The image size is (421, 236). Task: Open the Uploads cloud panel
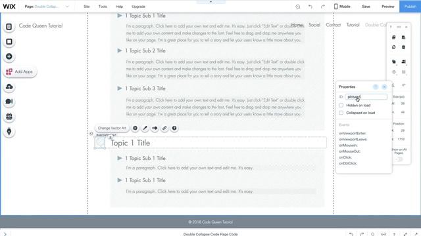(9, 87)
